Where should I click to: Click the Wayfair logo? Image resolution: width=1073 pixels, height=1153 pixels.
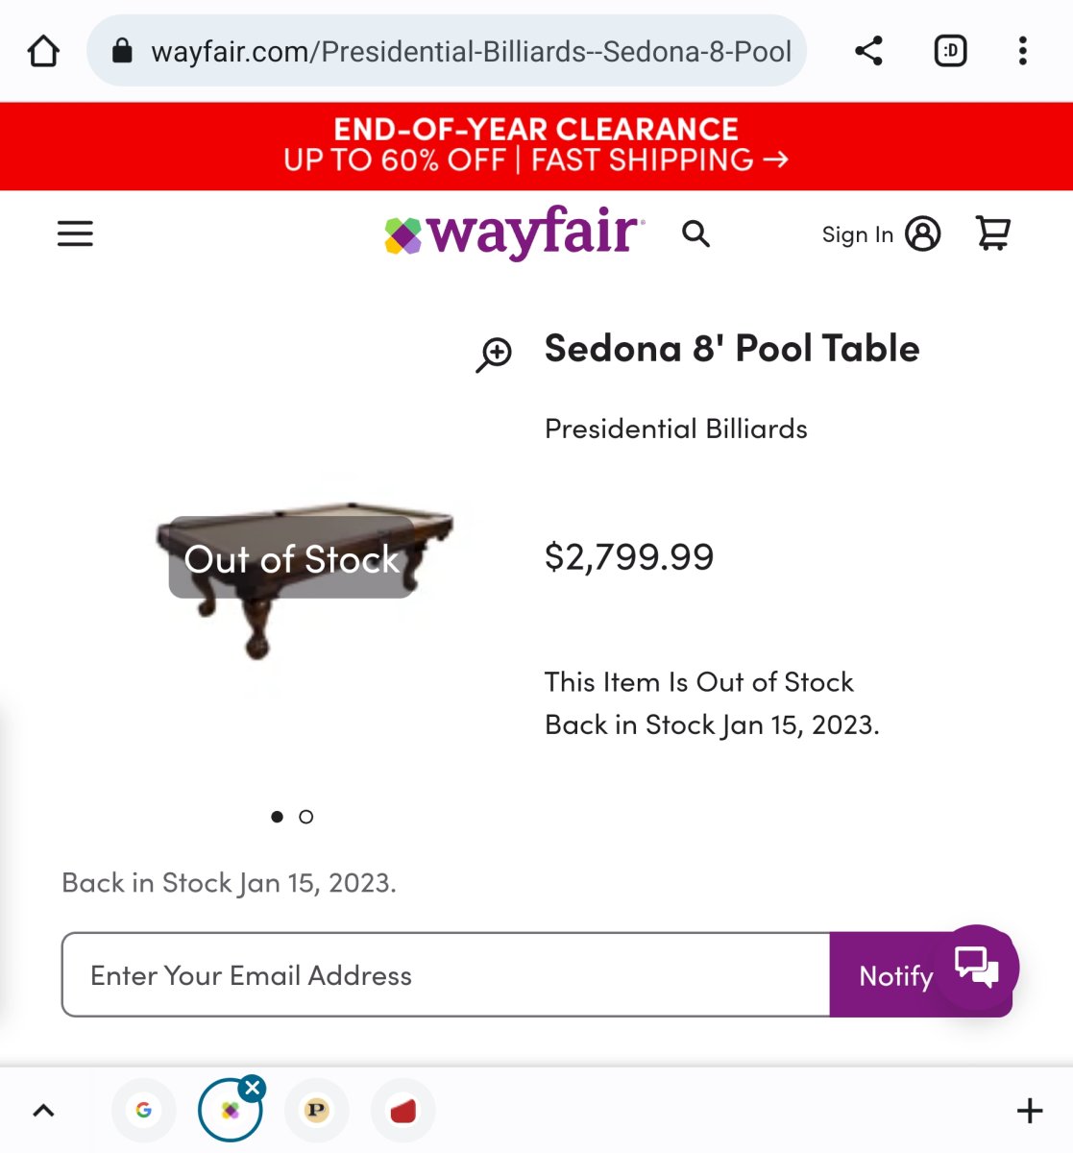point(515,233)
